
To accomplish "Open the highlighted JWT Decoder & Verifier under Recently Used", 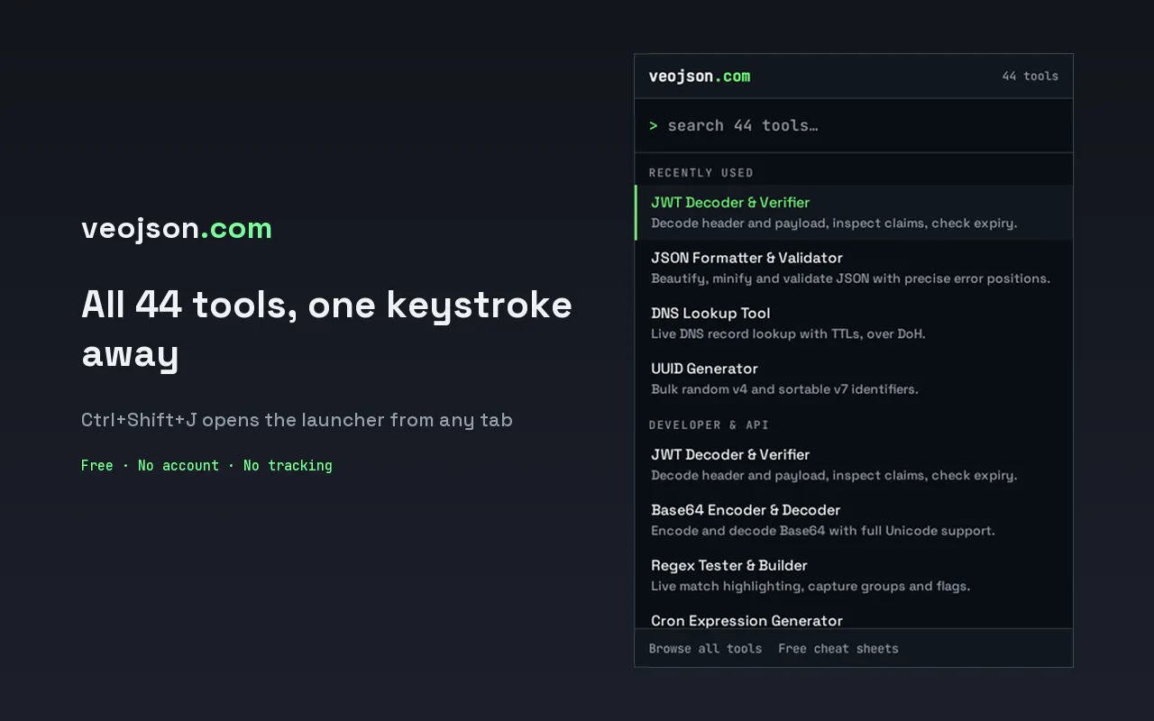I will (854, 213).
